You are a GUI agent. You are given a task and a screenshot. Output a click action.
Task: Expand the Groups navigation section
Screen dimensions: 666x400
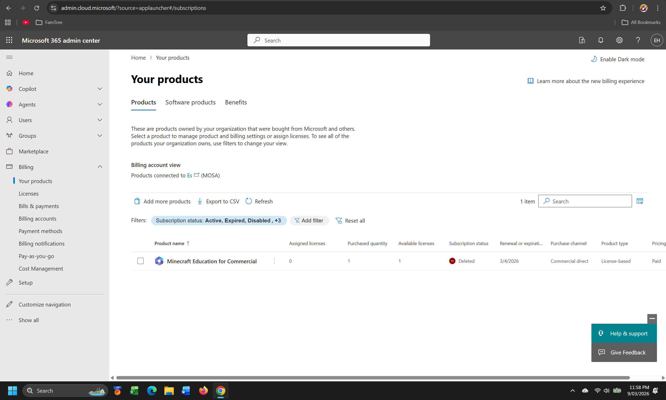point(100,136)
